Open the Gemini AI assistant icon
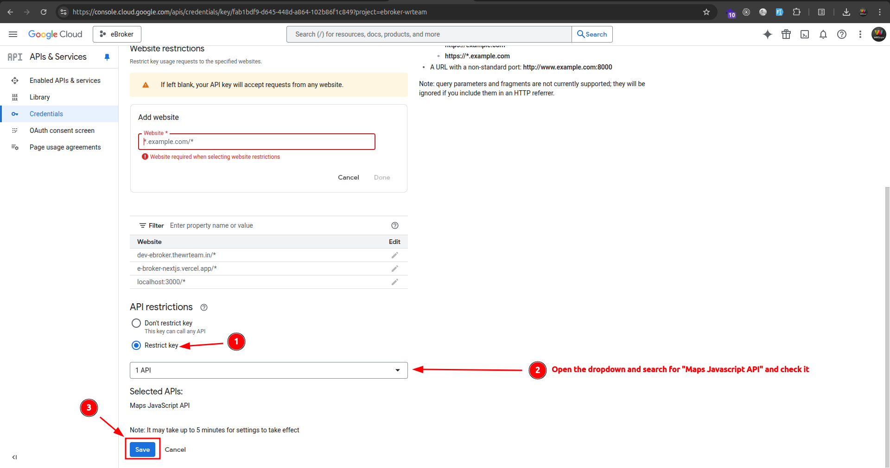Image resolution: width=890 pixels, height=468 pixels. click(768, 34)
